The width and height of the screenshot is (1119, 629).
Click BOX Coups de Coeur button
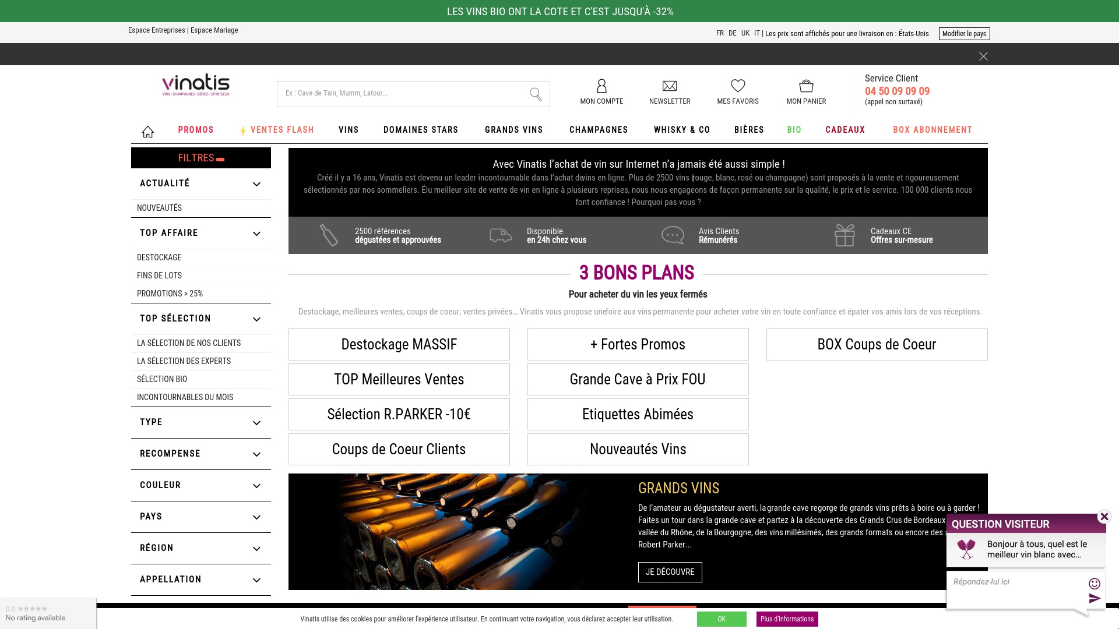point(877,344)
